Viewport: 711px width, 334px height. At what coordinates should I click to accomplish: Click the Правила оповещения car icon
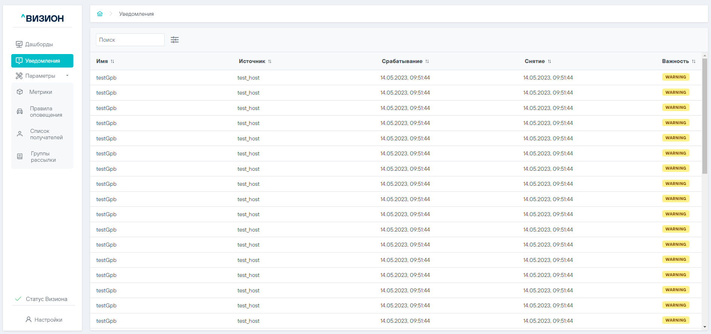(20, 112)
